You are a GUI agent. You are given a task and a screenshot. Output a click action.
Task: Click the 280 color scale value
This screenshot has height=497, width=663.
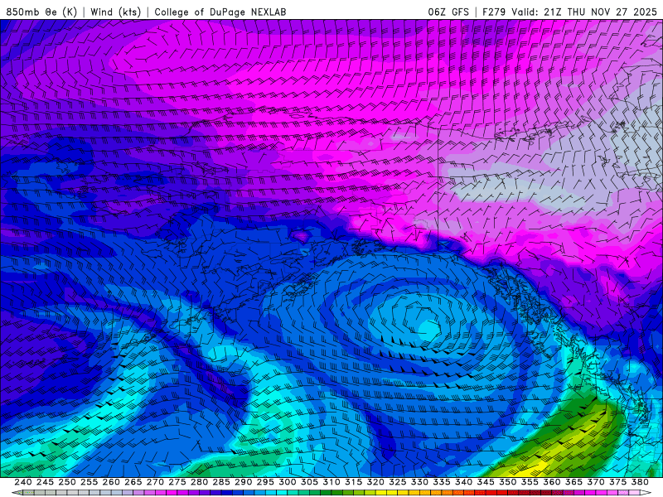[x=199, y=482]
